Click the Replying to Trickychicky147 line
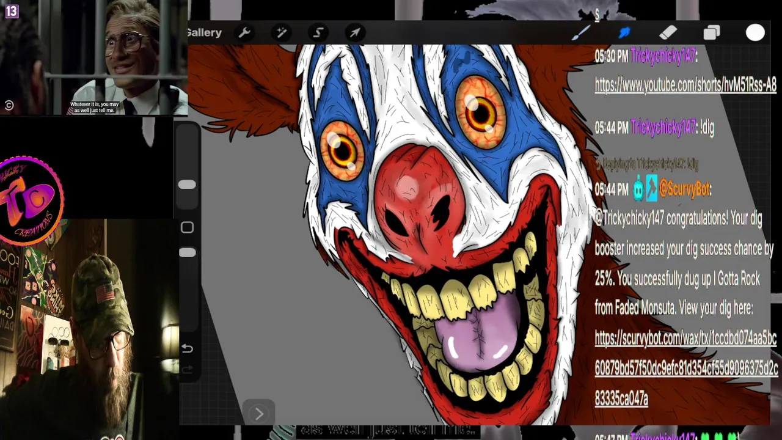This screenshot has width=782, height=440. [647, 164]
